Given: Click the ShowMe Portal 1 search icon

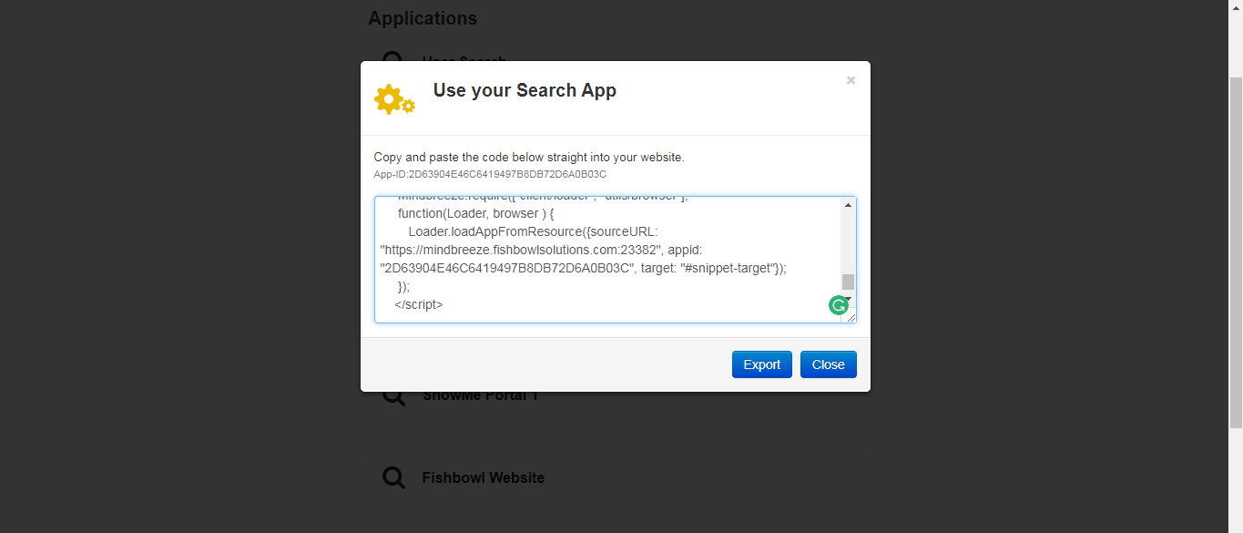Looking at the screenshot, I should pyautogui.click(x=393, y=398).
